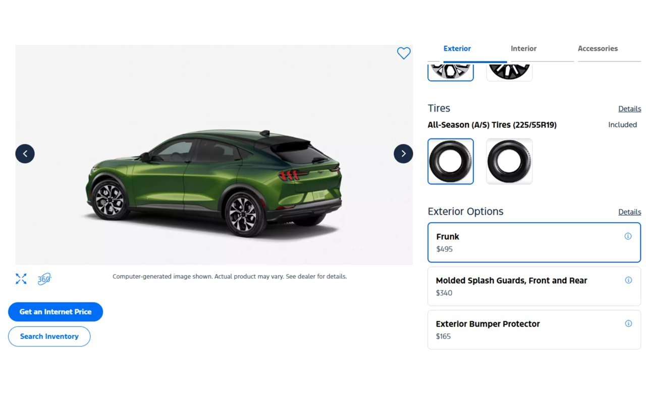Switch to the Interior tab
Image resolution: width=646 pixels, height=404 pixels.
coord(523,48)
